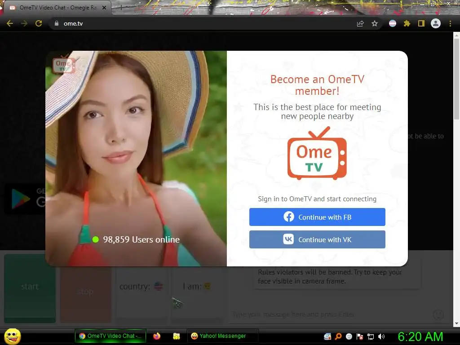This screenshot has height=345, width=460.
Task: Open the striped flag extension icon
Action: (393, 23)
